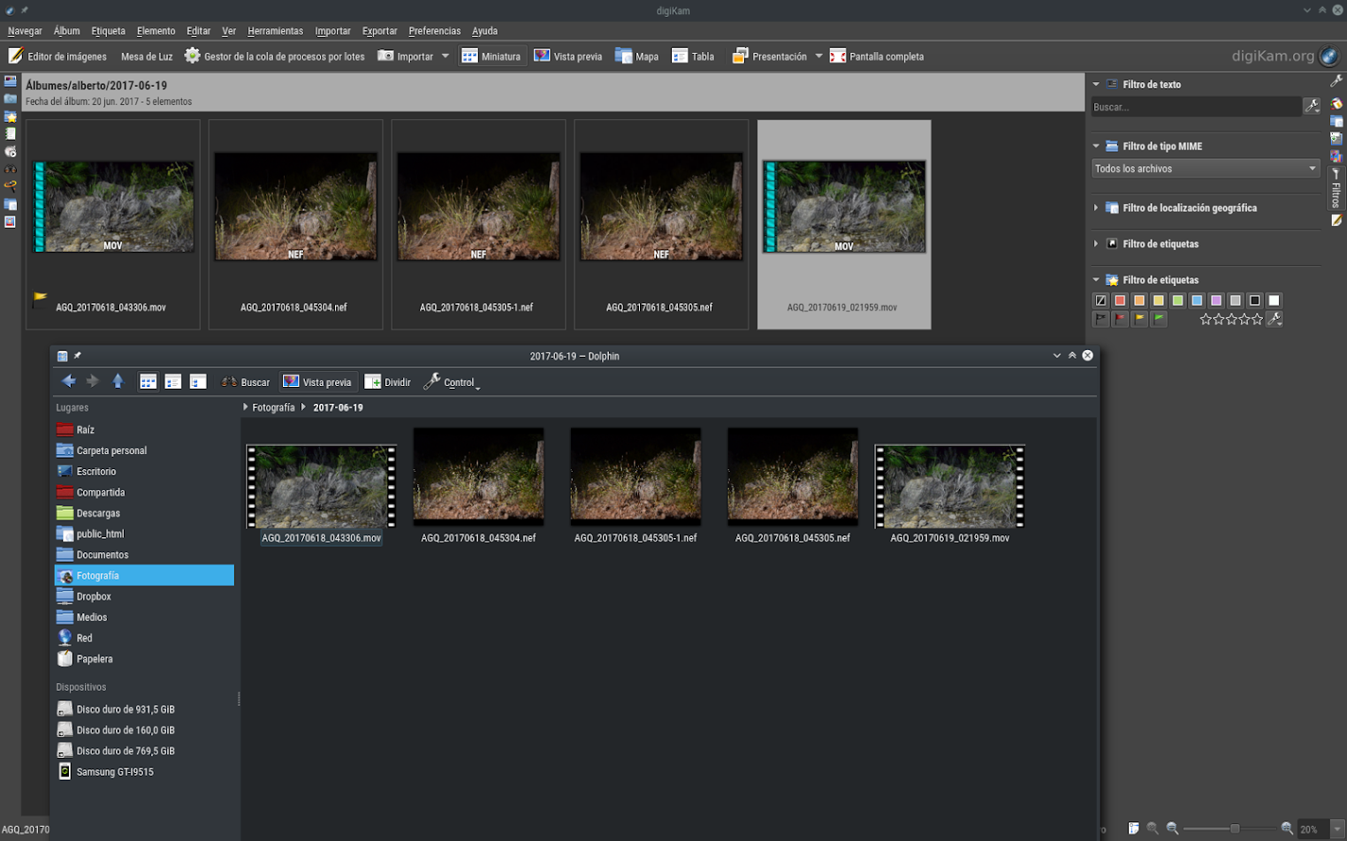Collapse the Filtro de texto section

coord(1096,85)
